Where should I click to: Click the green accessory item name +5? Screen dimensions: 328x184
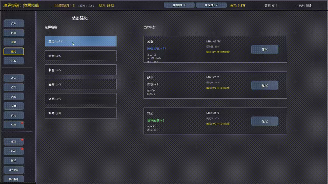[x=156, y=121]
